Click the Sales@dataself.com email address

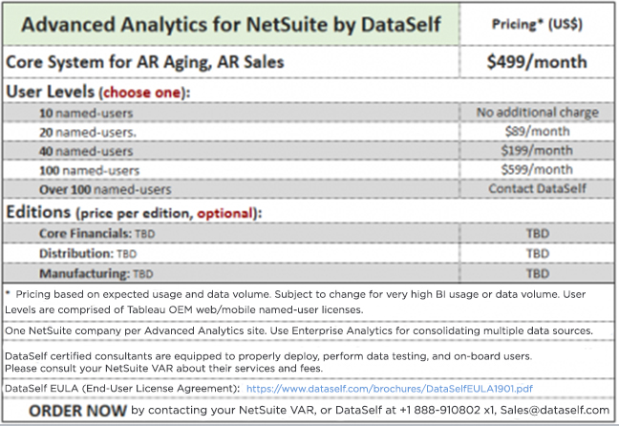pos(555,410)
